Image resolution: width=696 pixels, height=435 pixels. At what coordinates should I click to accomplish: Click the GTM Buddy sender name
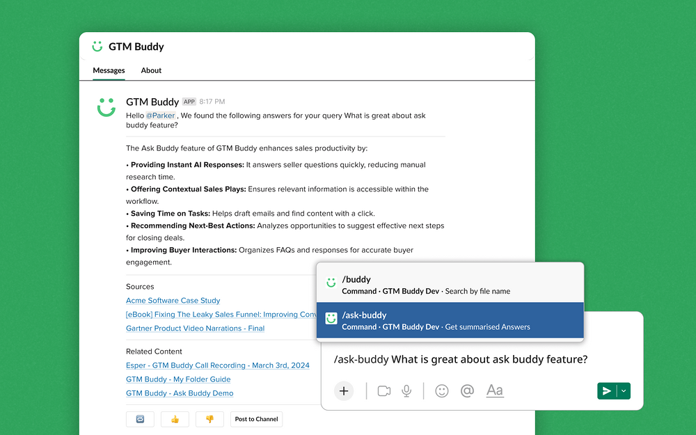pyautogui.click(x=152, y=102)
